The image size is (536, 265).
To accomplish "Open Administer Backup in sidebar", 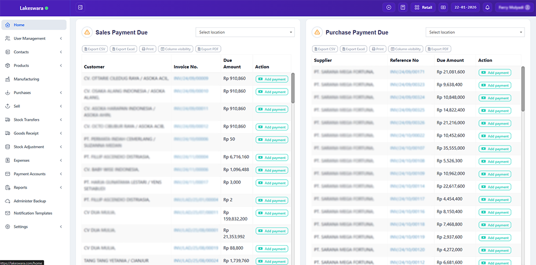I will [30, 201].
